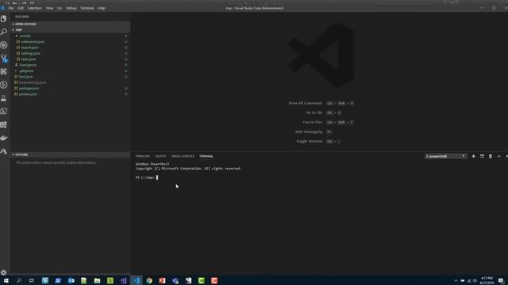Collapse the OUTLINE section

[71, 155]
